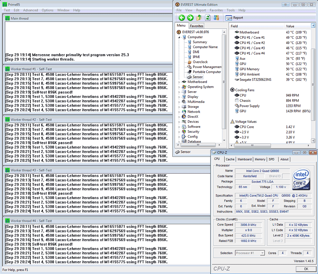This screenshot has width=318, height=274.
Task: Click the Value column header in EVEREST
Action: click(x=298, y=26)
